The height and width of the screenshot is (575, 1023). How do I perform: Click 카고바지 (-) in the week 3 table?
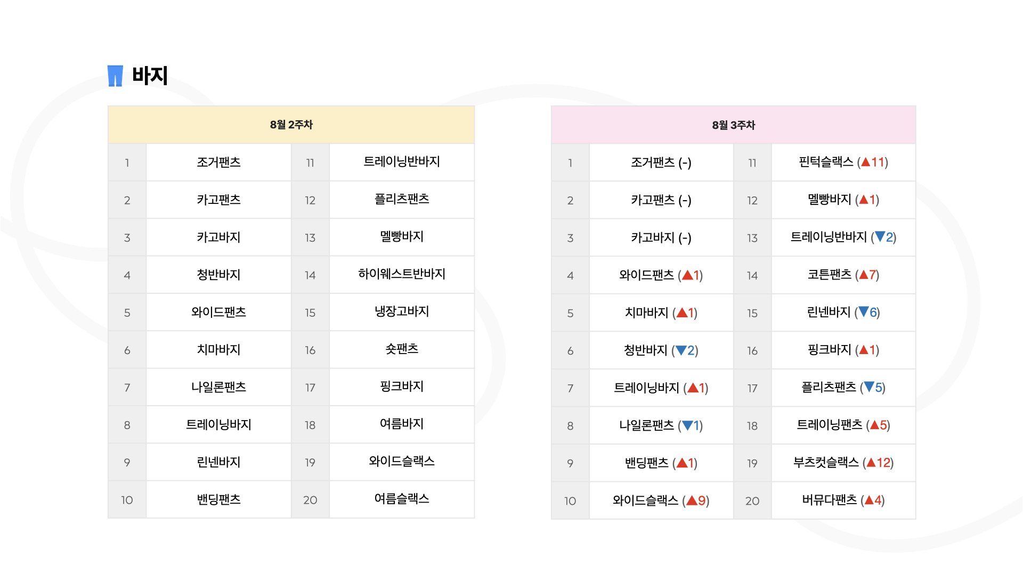(x=661, y=237)
